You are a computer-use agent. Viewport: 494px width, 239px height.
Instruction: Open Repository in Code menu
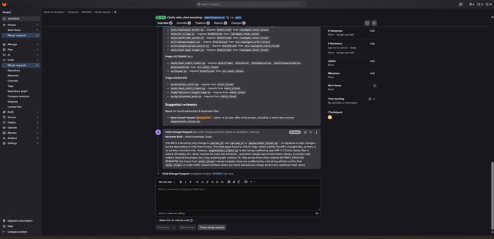coord(14,70)
